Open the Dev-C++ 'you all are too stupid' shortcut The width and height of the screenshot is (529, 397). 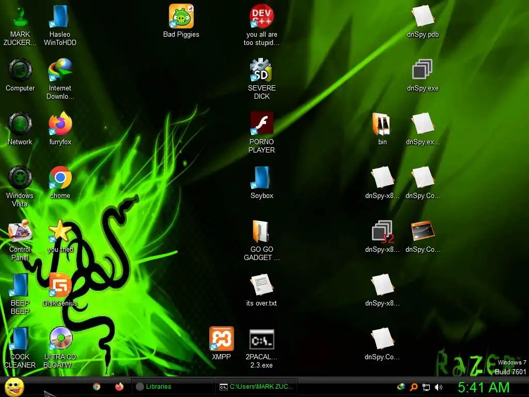(261, 25)
